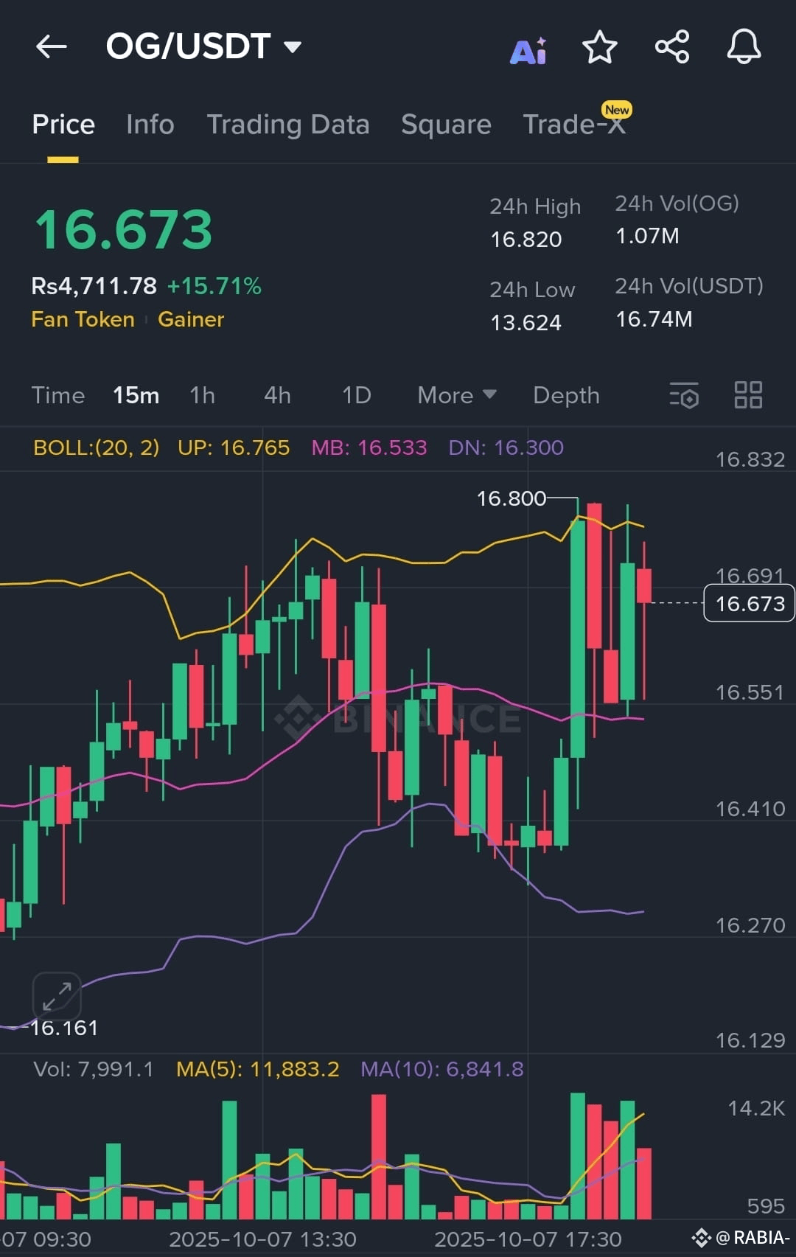Tap the 16.270 price axis label
Viewport: 796px width, 1257px height.
pos(750,925)
